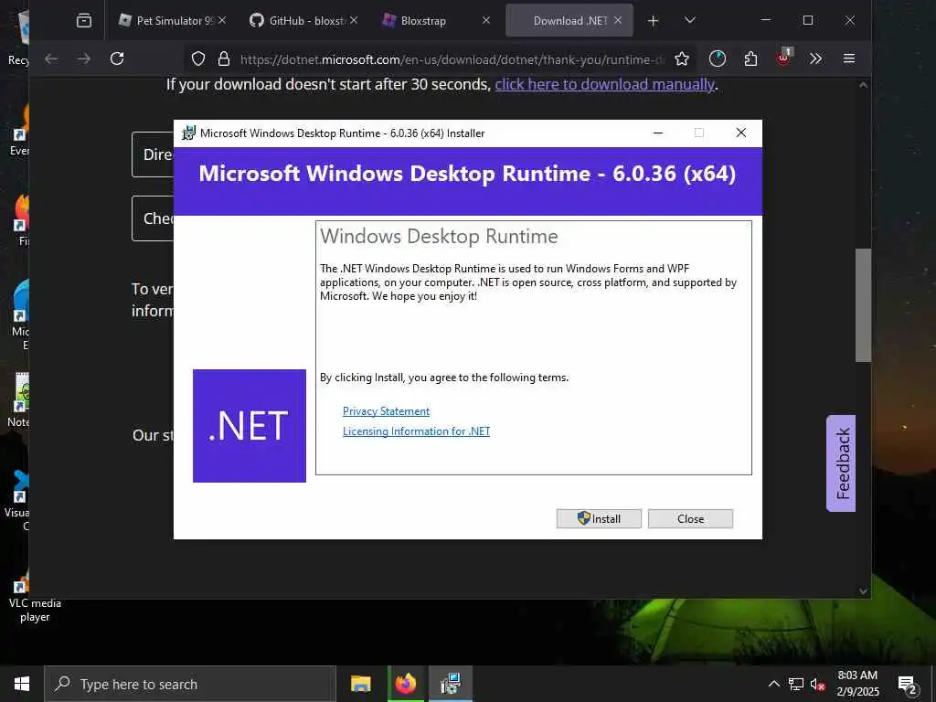Click the scrollbar down arrow in browser

pos(863,591)
